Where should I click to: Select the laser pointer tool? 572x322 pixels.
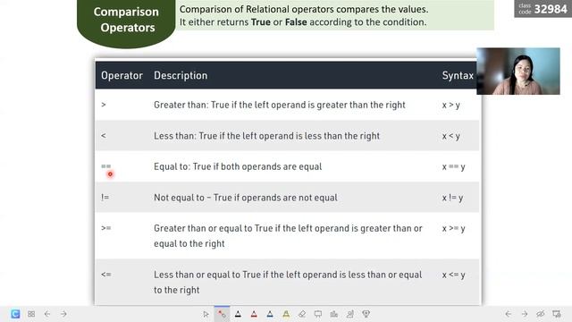[222, 314]
